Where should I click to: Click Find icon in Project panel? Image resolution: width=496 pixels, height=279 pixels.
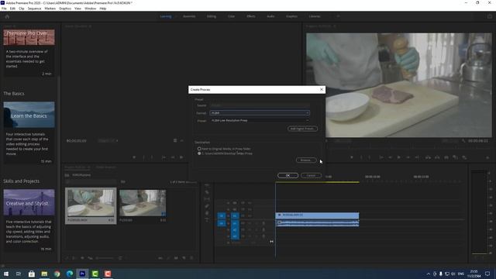point(168,258)
